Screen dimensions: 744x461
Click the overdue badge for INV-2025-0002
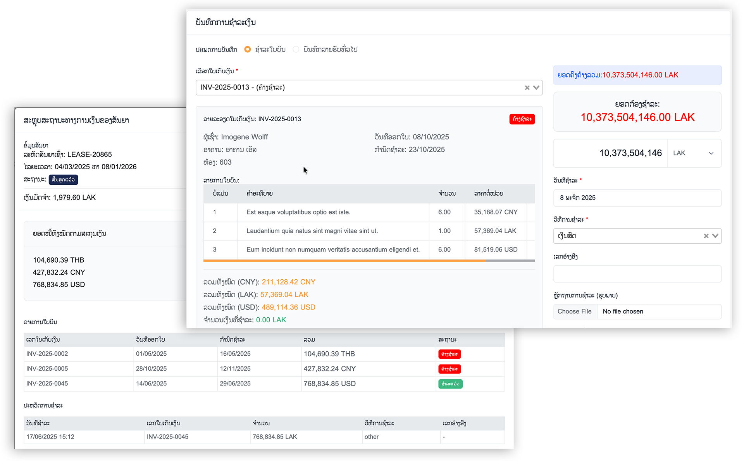(449, 354)
